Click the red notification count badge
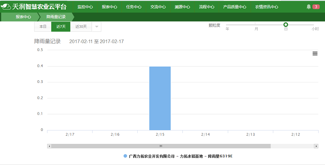This screenshot has height=165, width=325. pyautogui.click(x=316, y=7)
